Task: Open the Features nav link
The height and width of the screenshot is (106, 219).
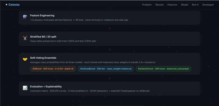Action: coord(172,5)
